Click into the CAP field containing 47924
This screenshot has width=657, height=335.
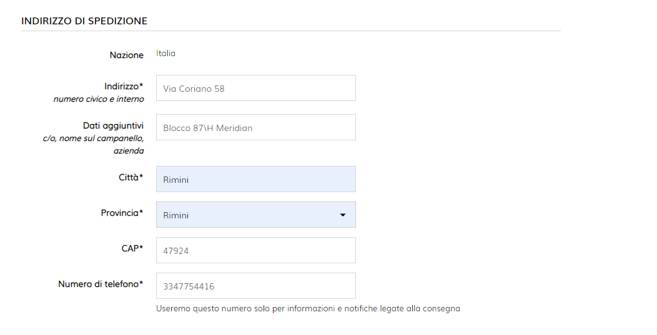click(x=255, y=250)
